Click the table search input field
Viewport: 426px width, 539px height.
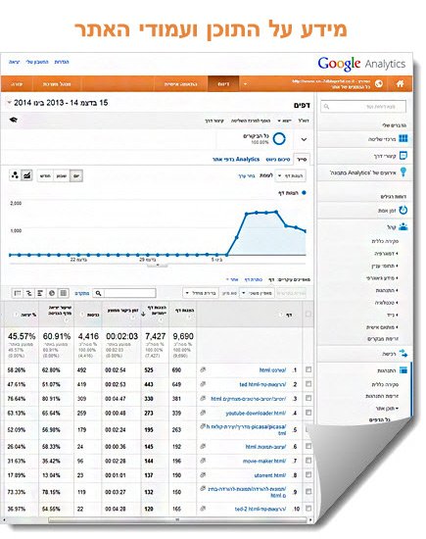[130, 293]
